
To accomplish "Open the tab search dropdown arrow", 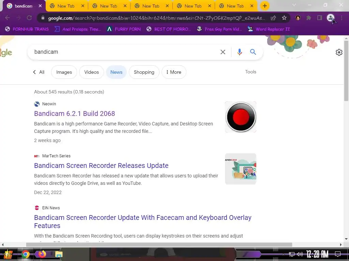I will click(x=294, y=5).
